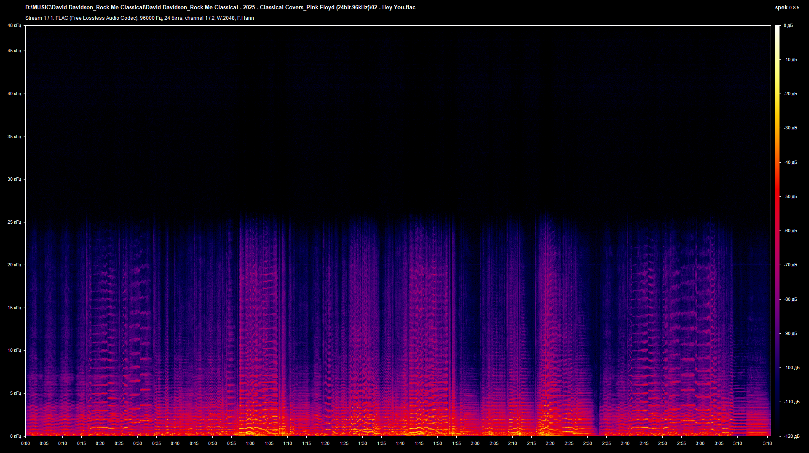Image resolution: width=809 pixels, height=453 pixels.
Task: Click the 45 кГц frequency label
Action: 14,51
